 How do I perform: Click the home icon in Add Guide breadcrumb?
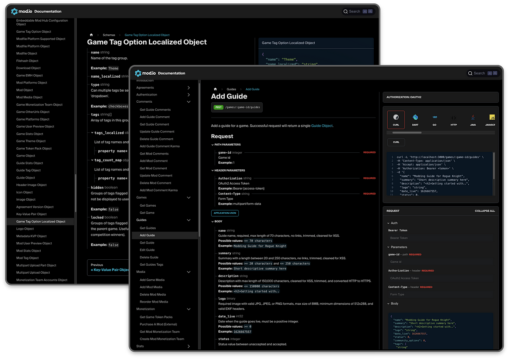click(x=215, y=89)
